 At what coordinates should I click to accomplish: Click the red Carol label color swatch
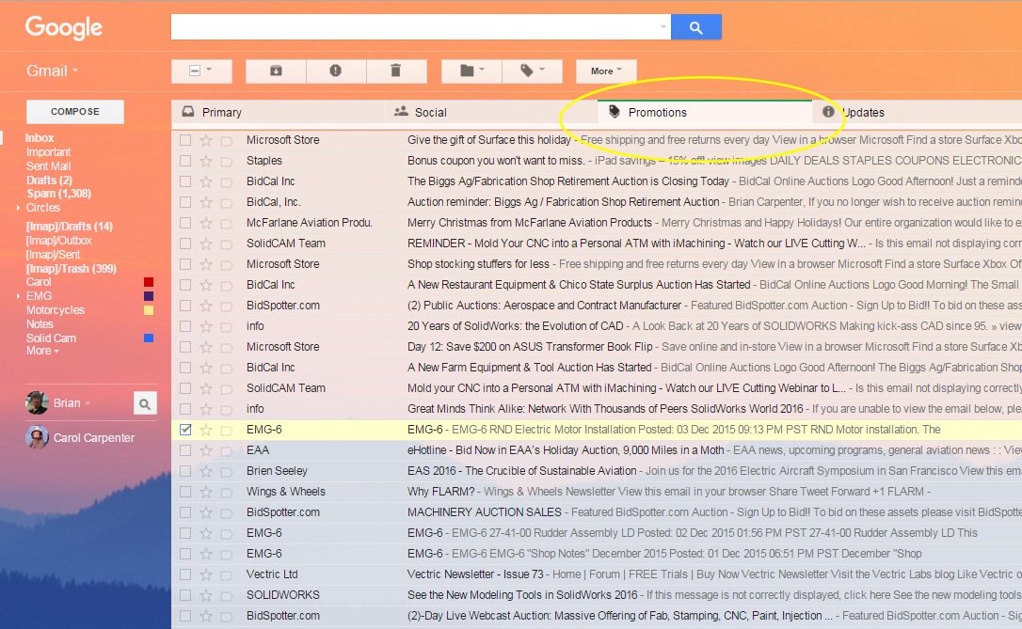(x=149, y=282)
